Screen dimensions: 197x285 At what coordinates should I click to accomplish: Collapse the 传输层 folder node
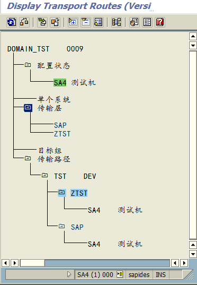click(x=28, y=108)
